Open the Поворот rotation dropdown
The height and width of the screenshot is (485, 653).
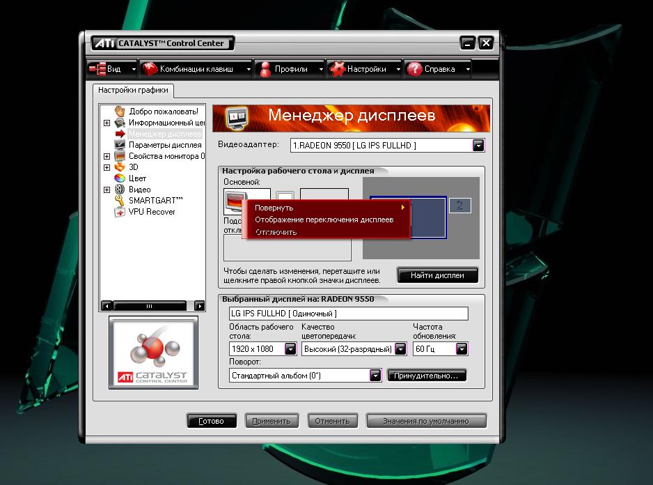click(375, 376)
